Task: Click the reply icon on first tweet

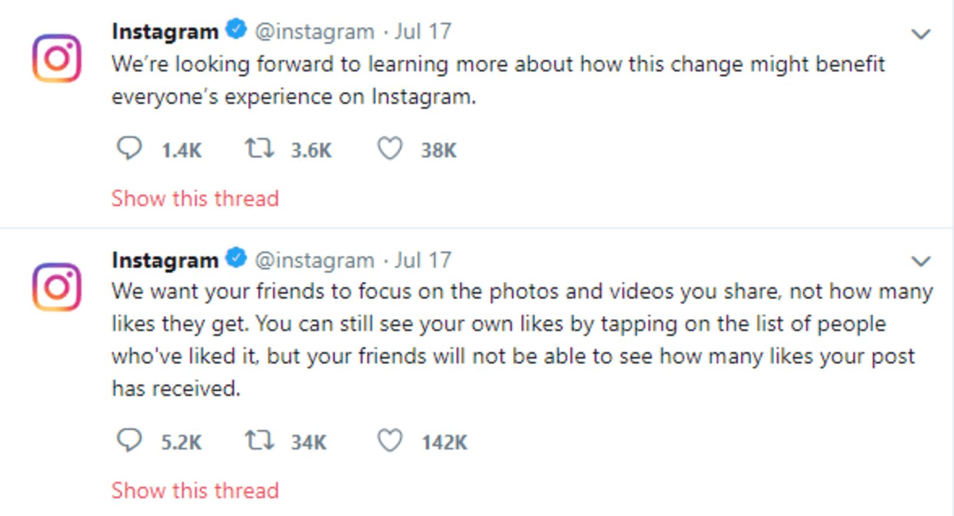Action: pyautogui.click(x=129, y=148)
